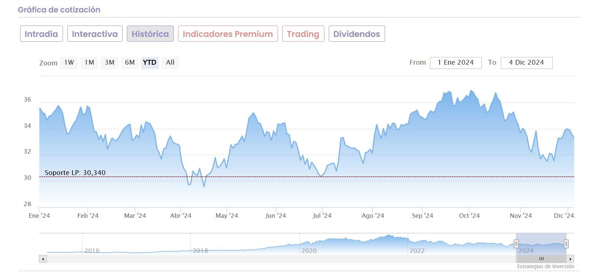Show All historical data
Image resolution: width=595 pixels, height=274 pixels.
[170, 62]
